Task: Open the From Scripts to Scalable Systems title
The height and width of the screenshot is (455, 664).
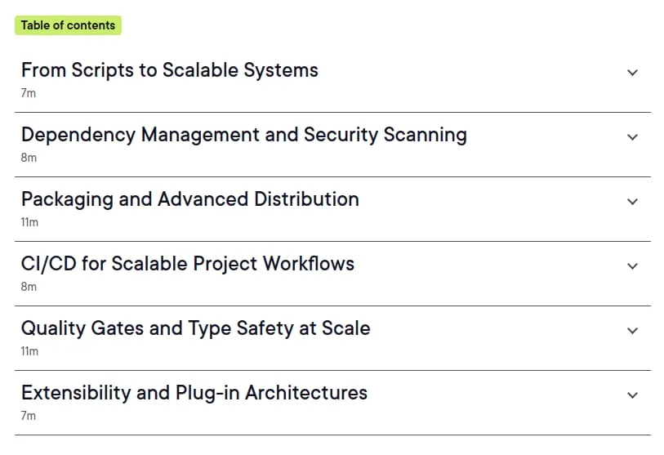Action: tap(169, 70)
